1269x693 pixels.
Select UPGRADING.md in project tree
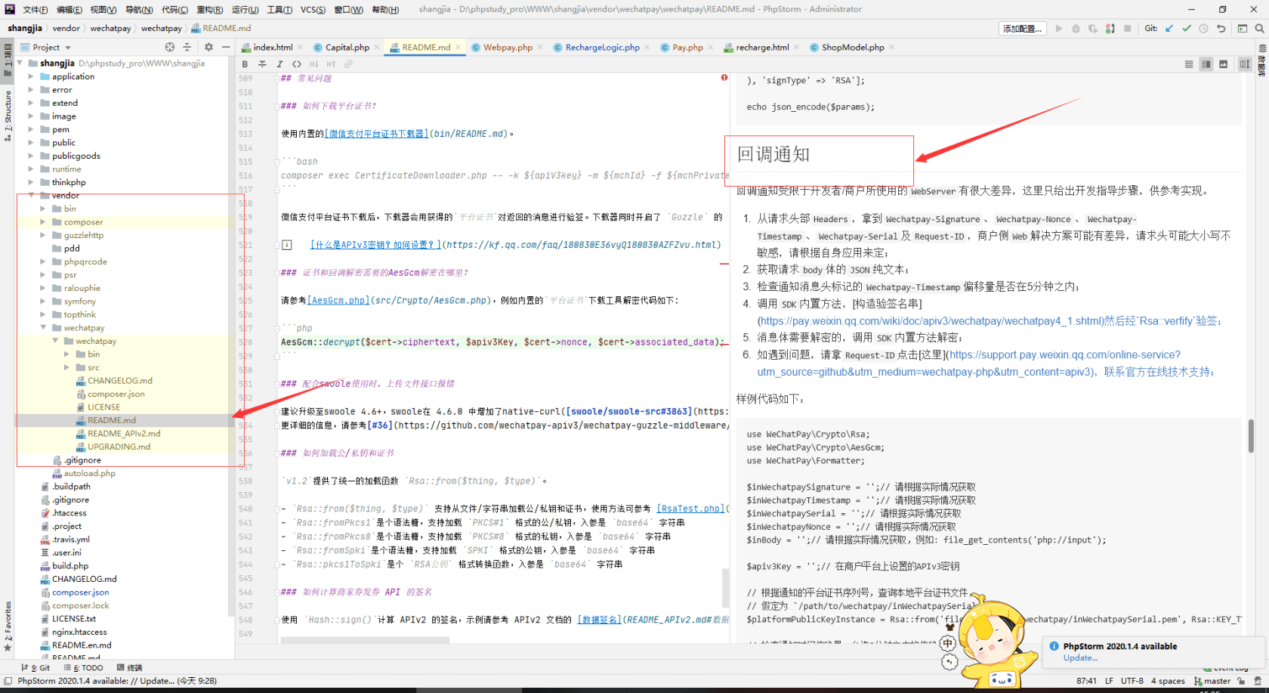click(x=119, y=447)
